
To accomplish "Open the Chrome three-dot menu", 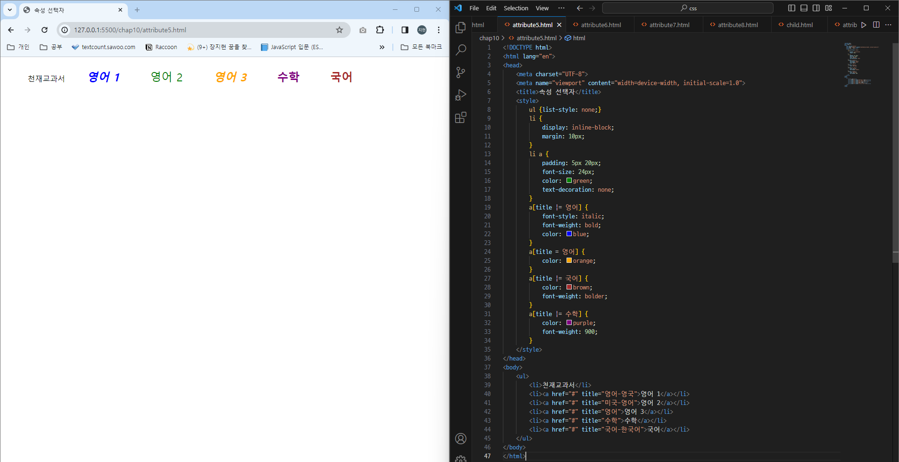I will (439, 30).
